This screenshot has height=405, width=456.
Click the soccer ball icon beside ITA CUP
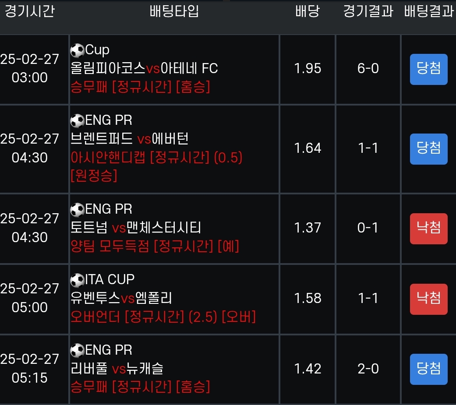78,279
